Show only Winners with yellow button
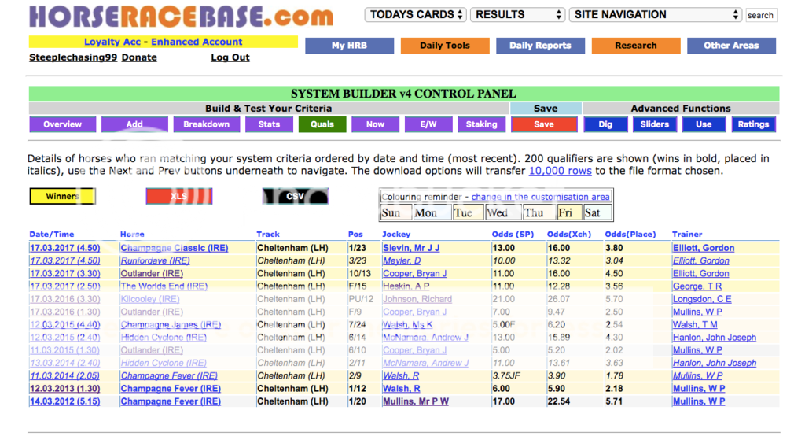 point(62,197)
